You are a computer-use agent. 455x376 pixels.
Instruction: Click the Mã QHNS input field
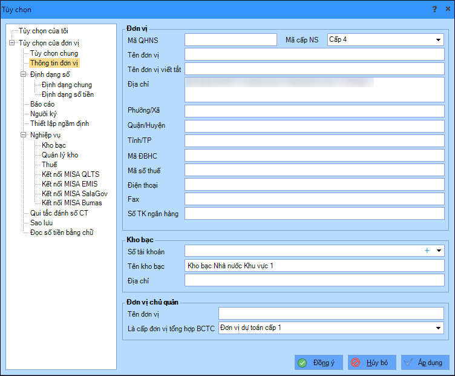(231, 40)
